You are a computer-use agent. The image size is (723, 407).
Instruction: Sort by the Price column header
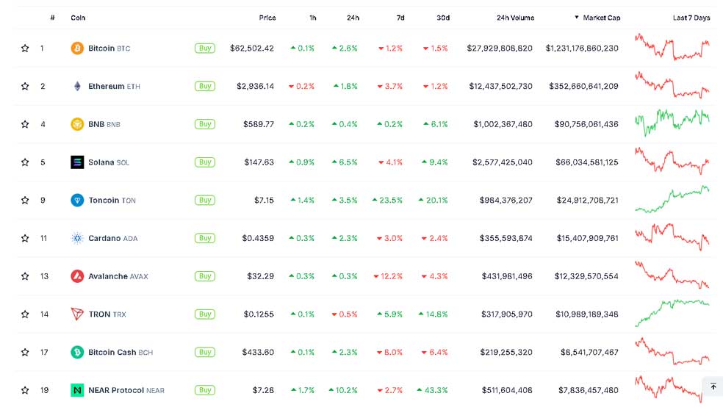[267, 18]
